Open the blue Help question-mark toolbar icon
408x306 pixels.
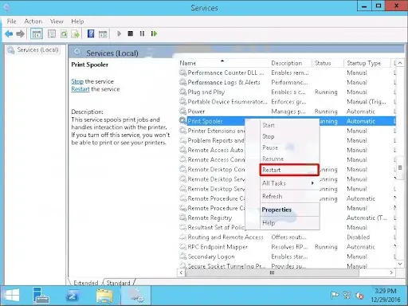[91, 33]
